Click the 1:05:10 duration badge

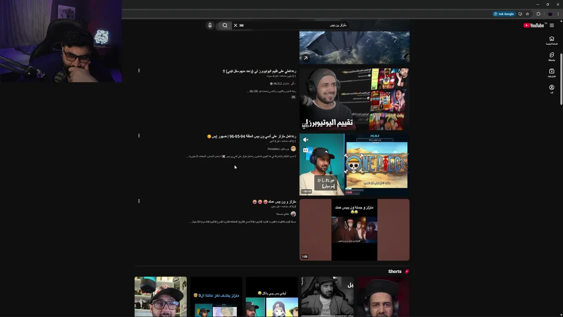[x=307, y=192]
